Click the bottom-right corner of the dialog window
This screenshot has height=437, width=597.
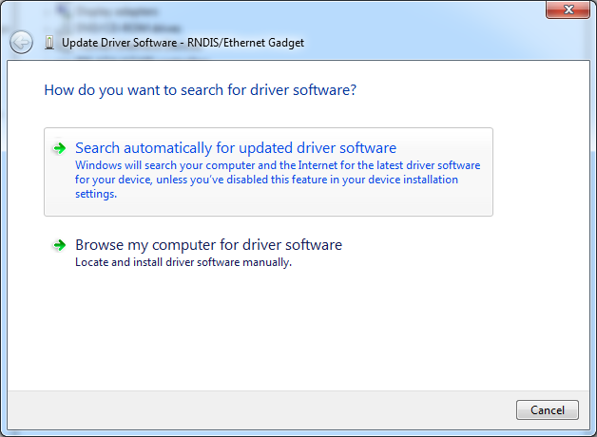tap(593, 433)
